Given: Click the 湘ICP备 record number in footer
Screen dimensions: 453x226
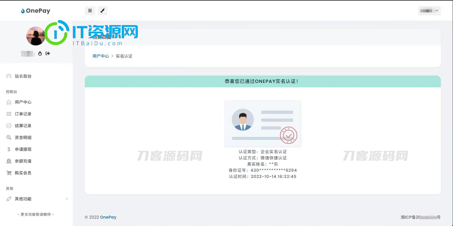Looking at the screenshot, I should (420, 217).
